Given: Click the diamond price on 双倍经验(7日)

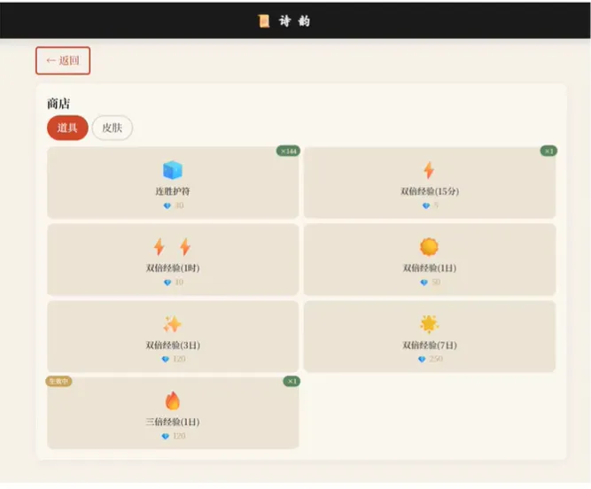Looking at the screenshot, I should (431, 359).
